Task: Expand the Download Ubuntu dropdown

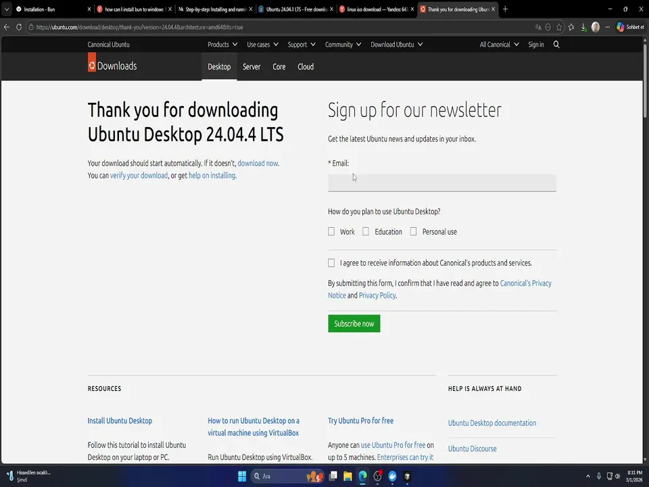Action: click(397, 45)
